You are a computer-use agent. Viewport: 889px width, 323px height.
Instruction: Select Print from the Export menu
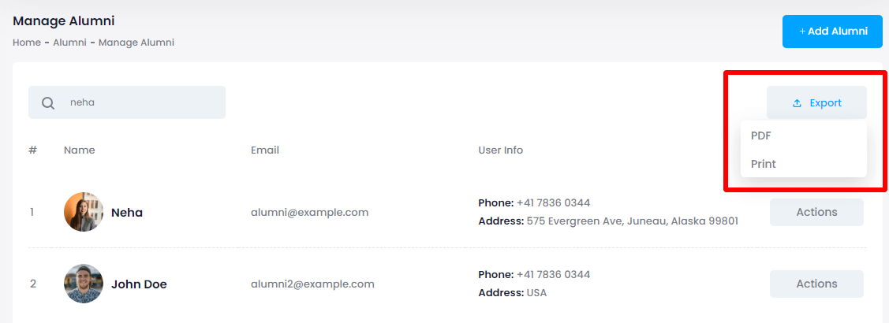click(x=764, y=164)
